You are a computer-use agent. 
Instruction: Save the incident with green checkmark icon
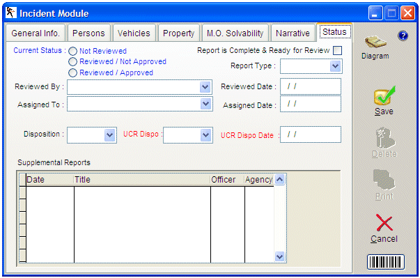pyautogui.click(x=384, y=95)
